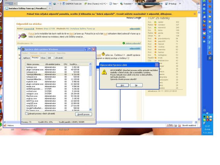Click odpovědět link in maverick's answer
220x165 pixels.
click(x=135, y=29)
